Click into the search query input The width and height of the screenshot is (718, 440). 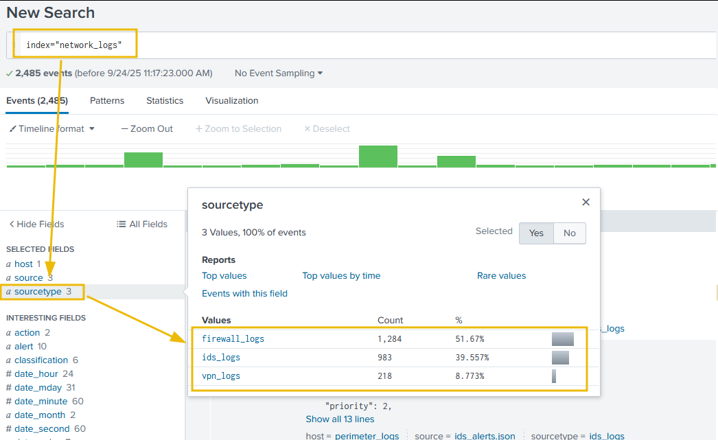pyautogui.click(x=412, y=45)
